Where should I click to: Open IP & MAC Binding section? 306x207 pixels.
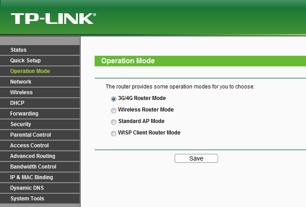[40, 177]
